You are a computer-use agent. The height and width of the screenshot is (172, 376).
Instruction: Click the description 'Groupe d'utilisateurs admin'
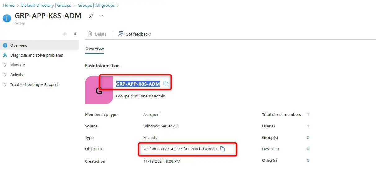click(x=141, y=96)
